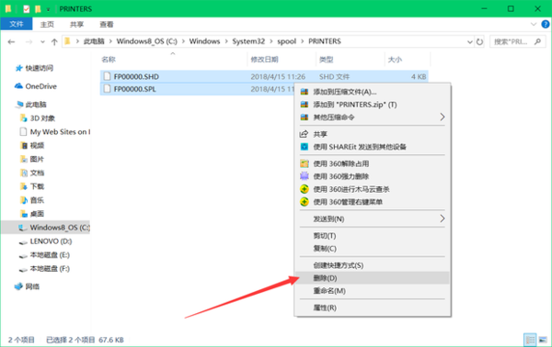The width and height of the screenshot is (552, 347).
Task: Choose 重命名(M) from the context menu
Action: 372,291
